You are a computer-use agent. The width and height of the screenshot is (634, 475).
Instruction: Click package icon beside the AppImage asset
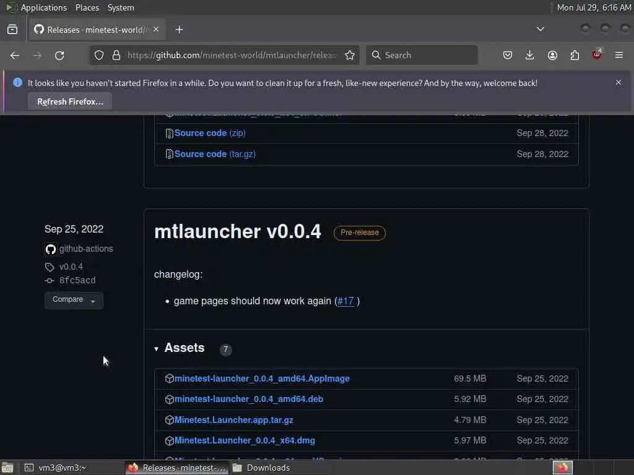[x=170, y=379]
